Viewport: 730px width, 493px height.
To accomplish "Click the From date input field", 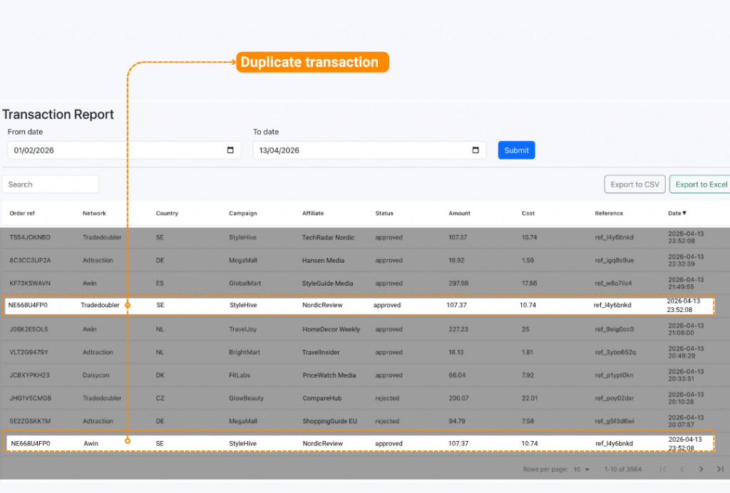I will point(114,150).
